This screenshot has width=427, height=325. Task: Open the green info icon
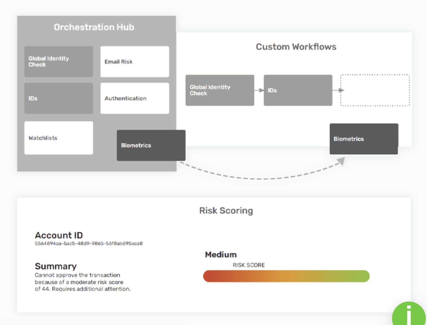tap(409, 314)
